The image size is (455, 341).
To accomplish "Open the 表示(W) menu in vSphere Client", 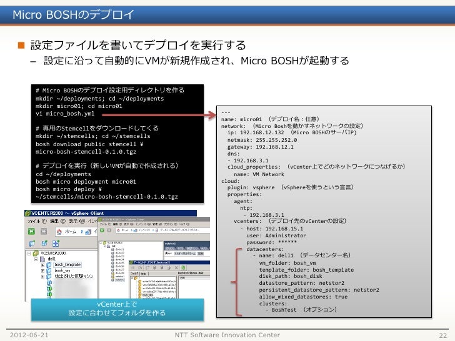I will click(x=77, y=221).
